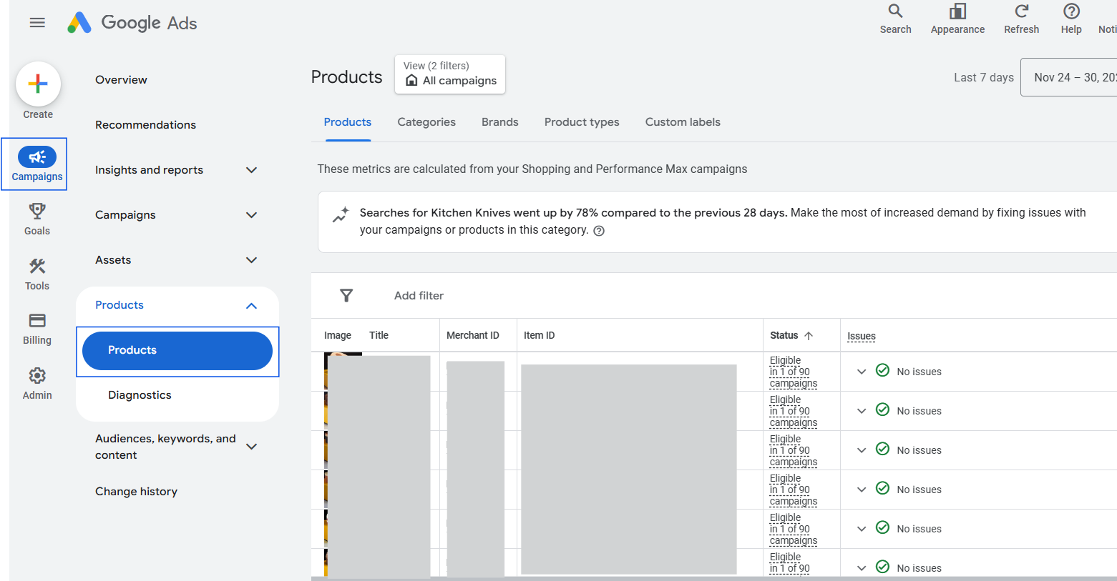1117x581 pixels.
Task: Click the Title column header
Action: pyautogui.click(x=379, y=335)
